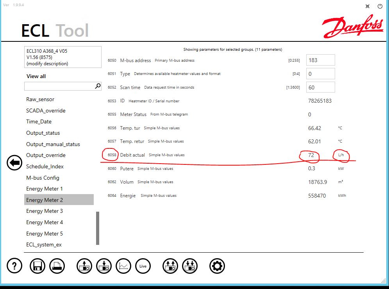This screenshot has width=389, height=289.
Task: Click the window resize grip corner
Action: point(384,280)
